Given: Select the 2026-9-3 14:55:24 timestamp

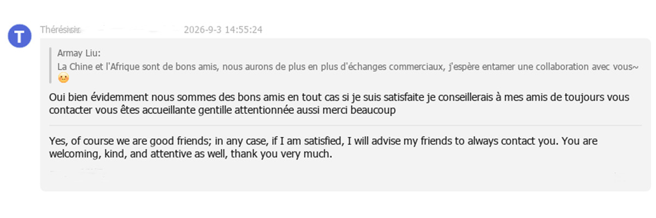Looking at the screenshot, I should 224,29.
